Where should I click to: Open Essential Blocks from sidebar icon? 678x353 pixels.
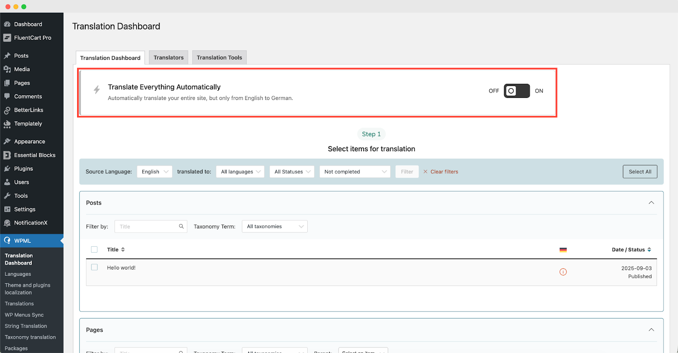point(7,155)
